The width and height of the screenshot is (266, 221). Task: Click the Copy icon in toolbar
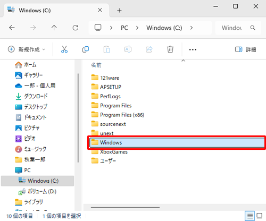[x=86, y=49]
